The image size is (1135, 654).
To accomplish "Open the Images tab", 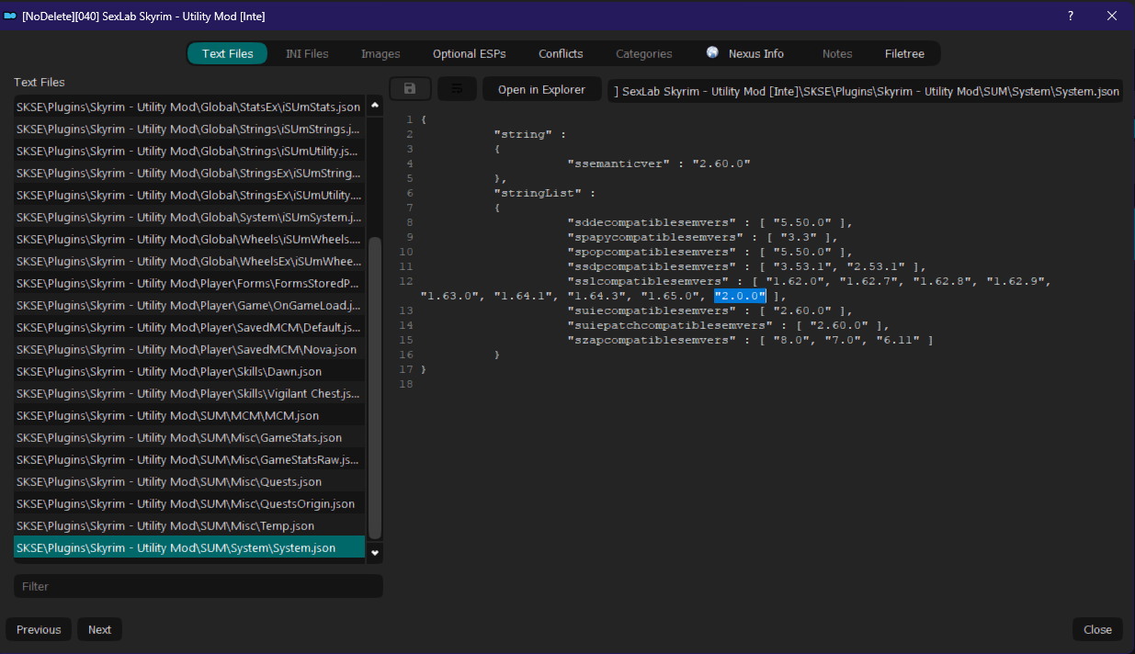I will [380, 53].
